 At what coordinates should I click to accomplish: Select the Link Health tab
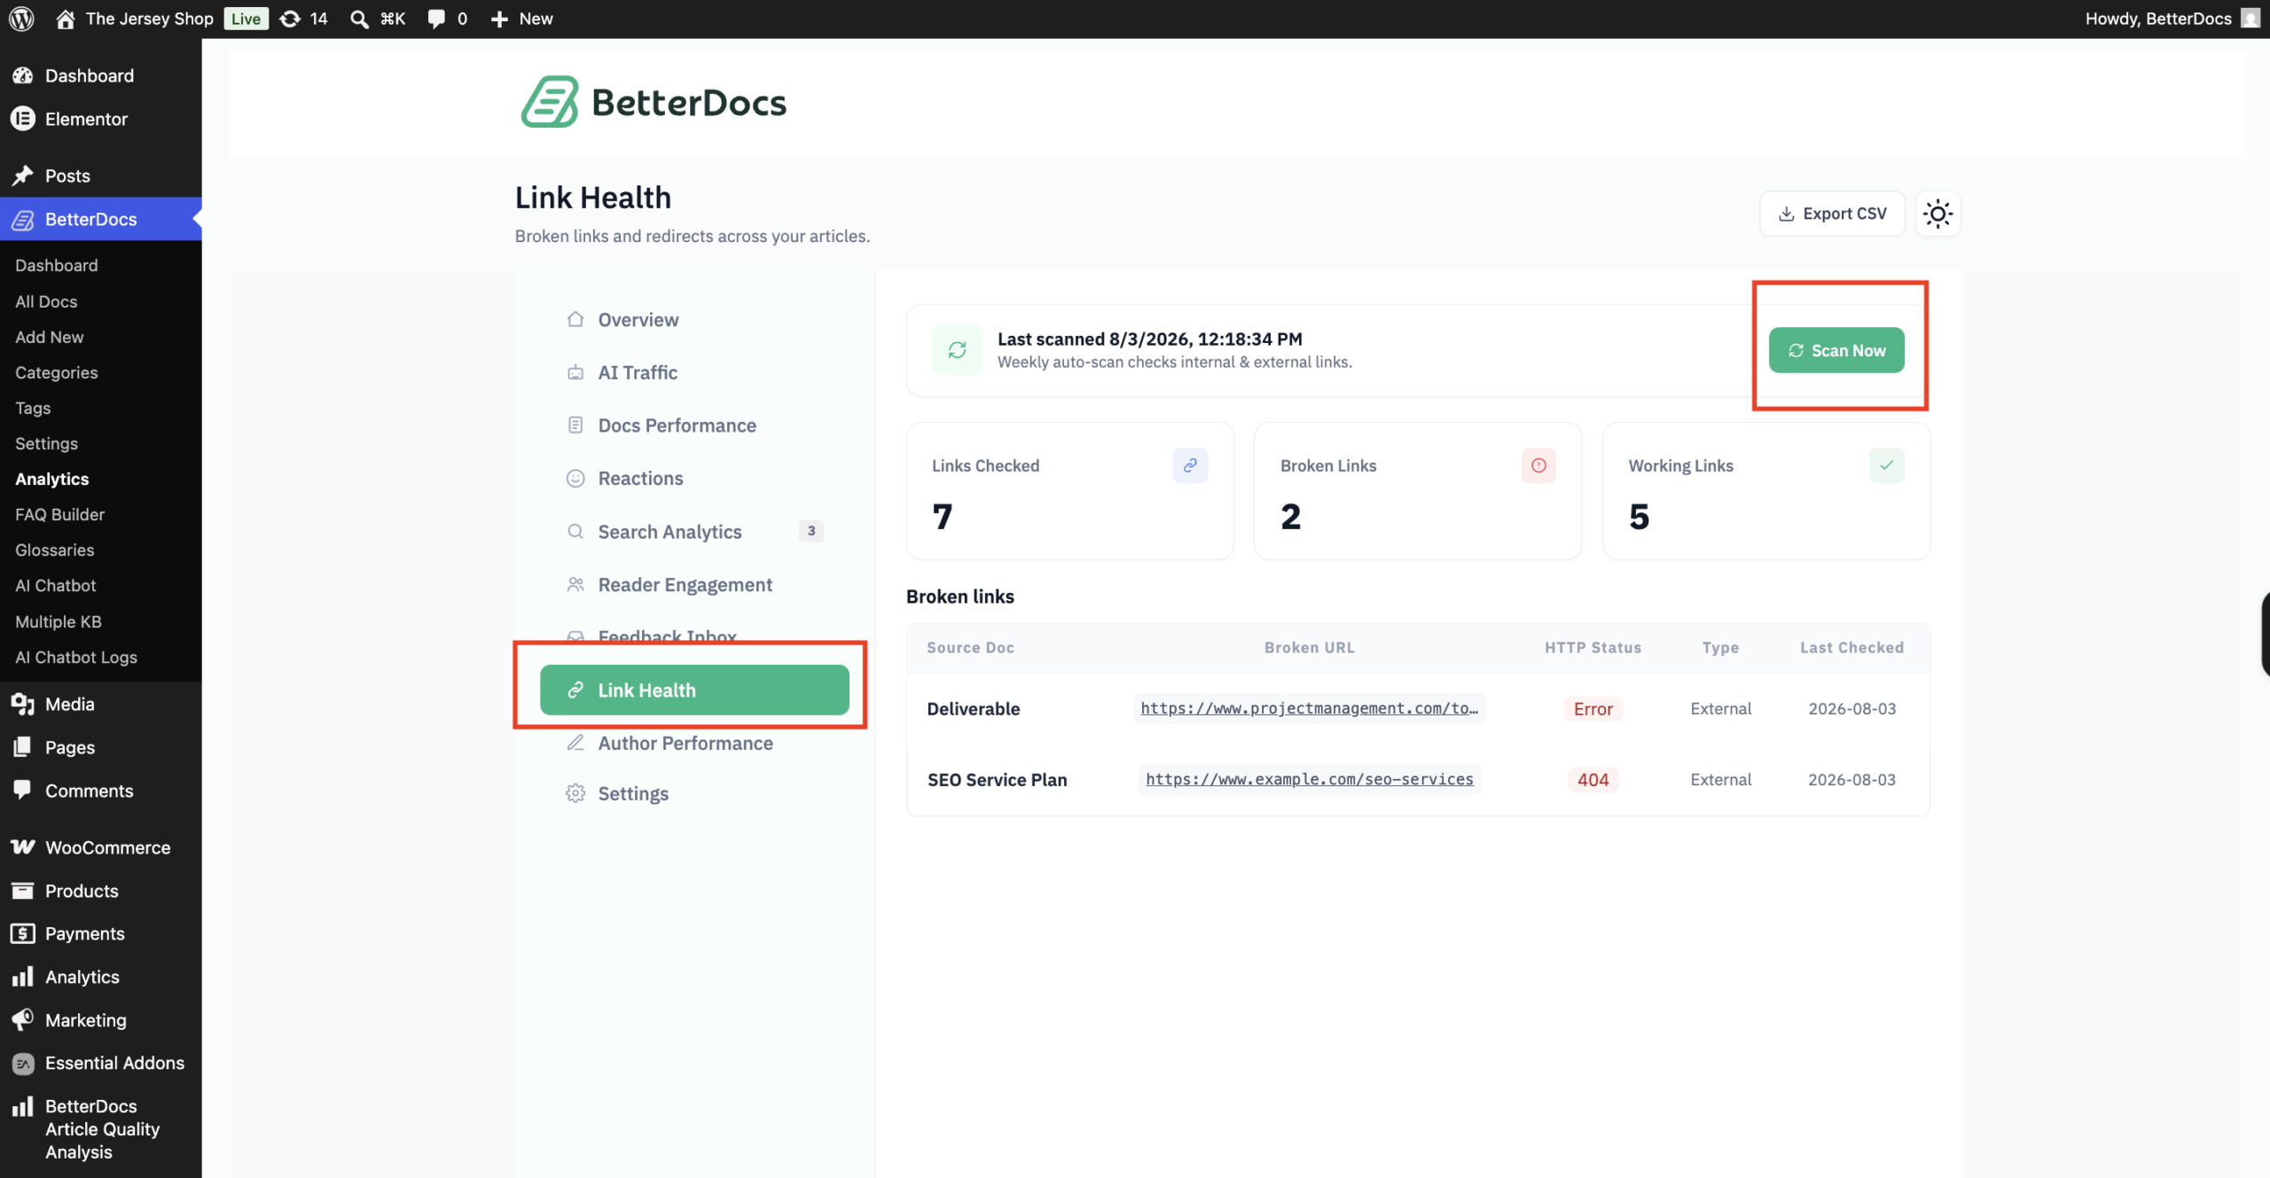point(694,690)
